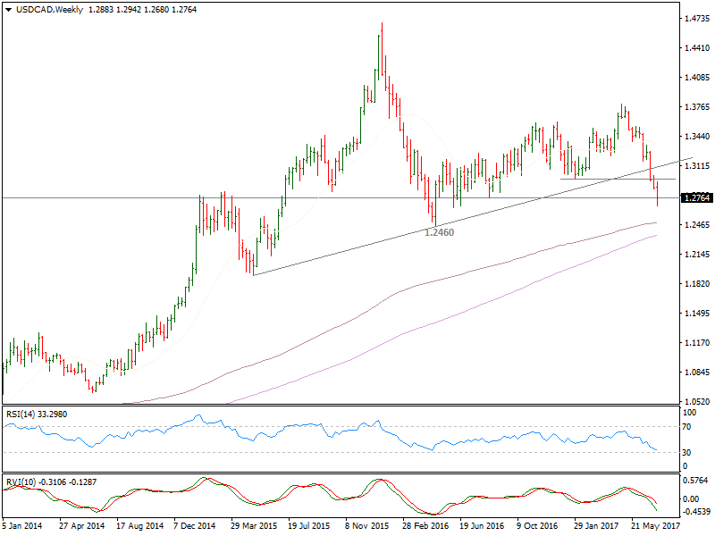Click the RSI scale value 70

(686, 427)
